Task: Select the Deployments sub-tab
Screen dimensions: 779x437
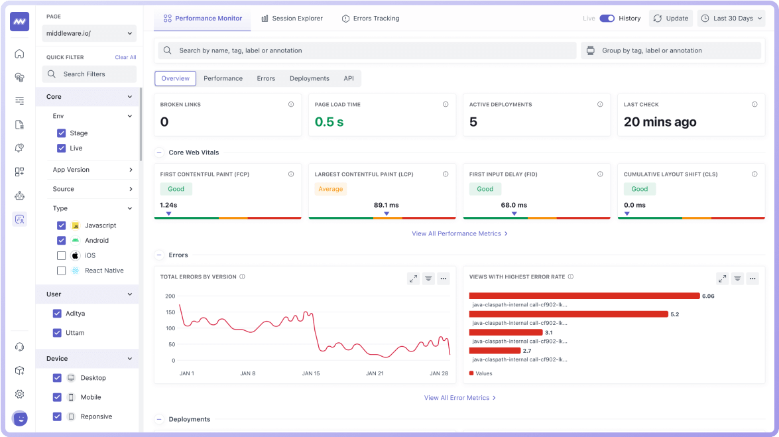Action: click(x=310, y=78)
